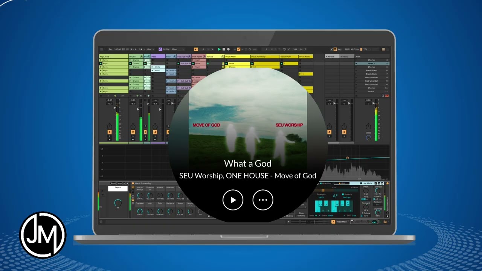This screenshot has width=482, height=271.
Task: Toggle the arrangement loop switch
Action: (284, 49)
